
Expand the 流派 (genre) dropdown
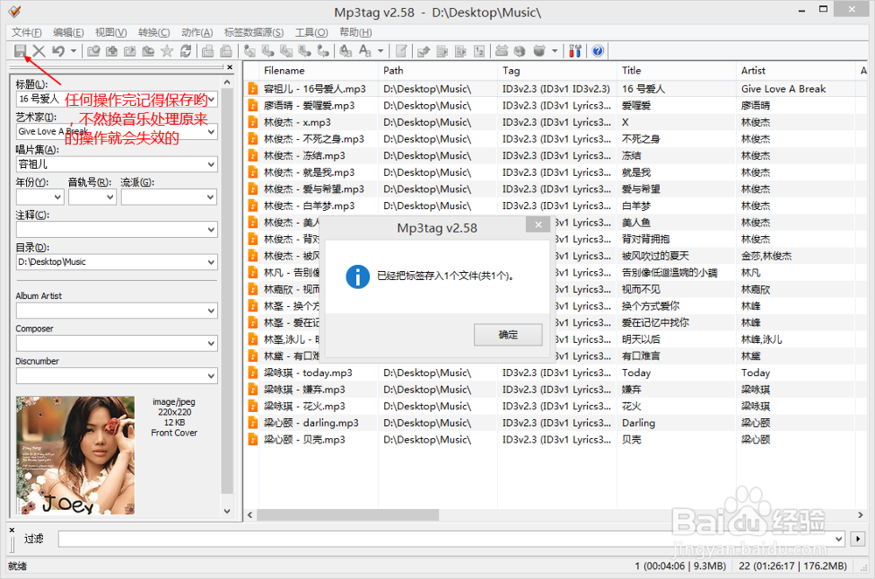tap(210, 197)
